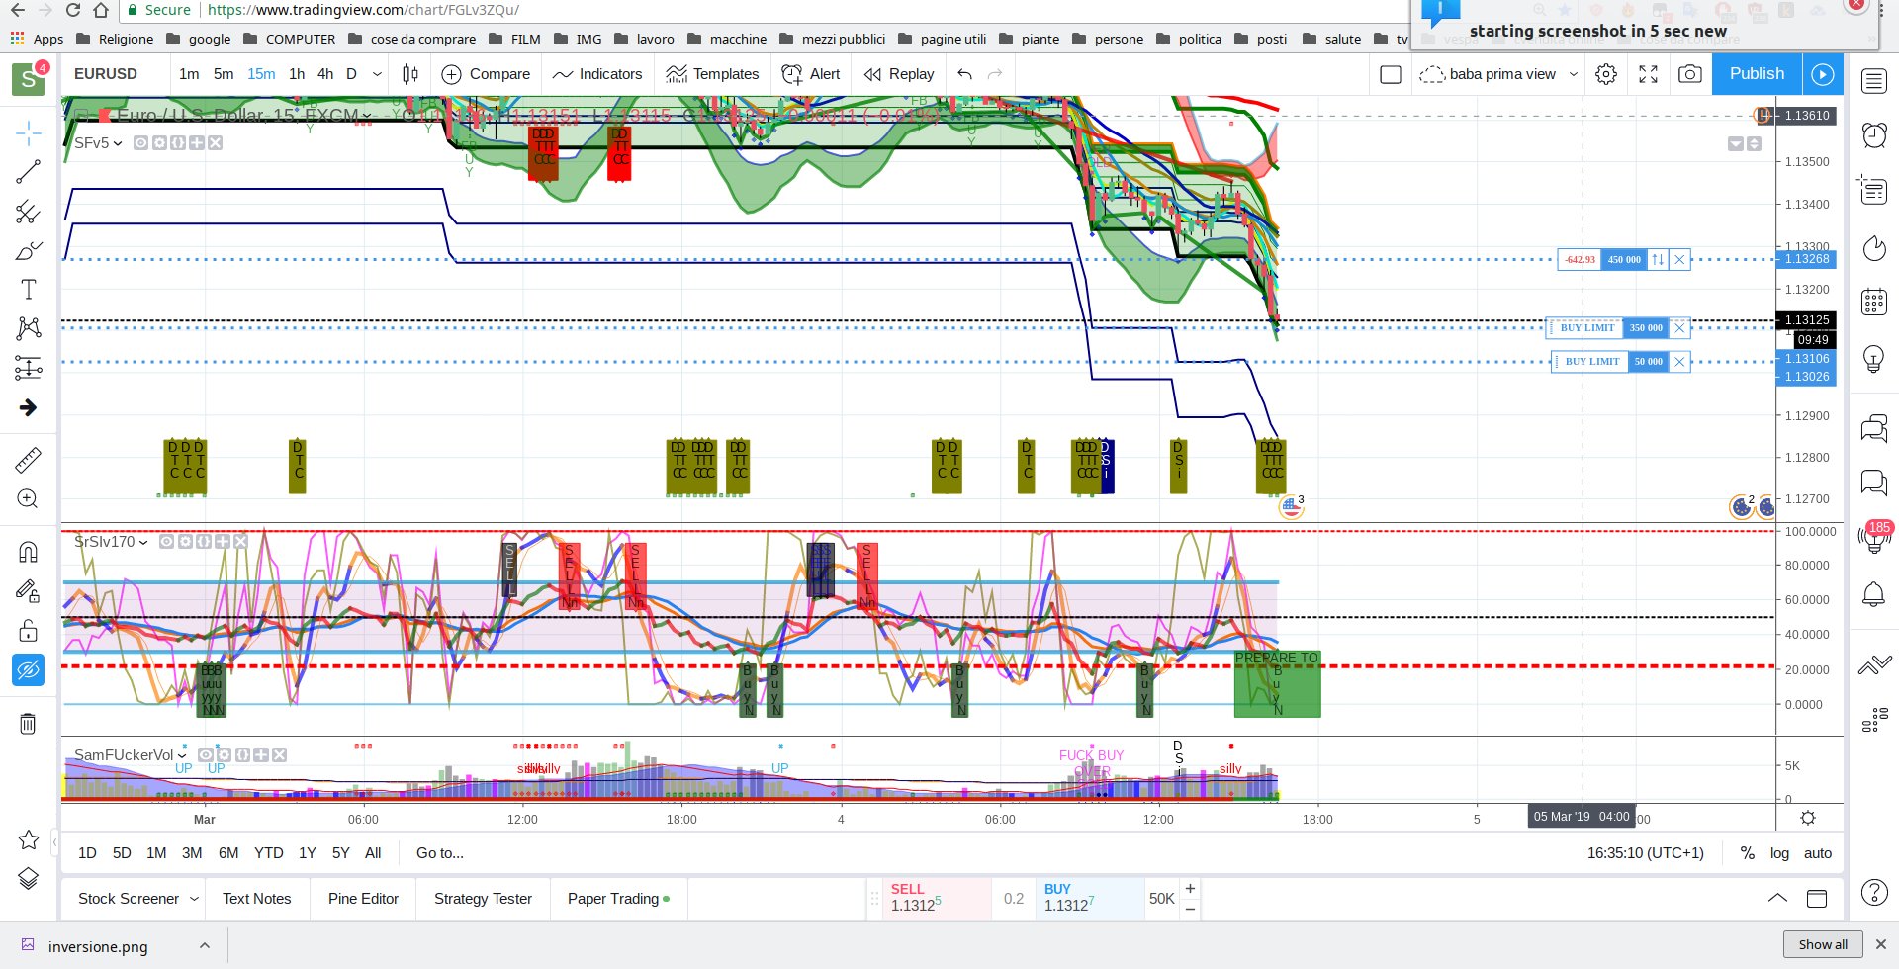
Task: Open the Indicators dialog
Action: (597, 74)
